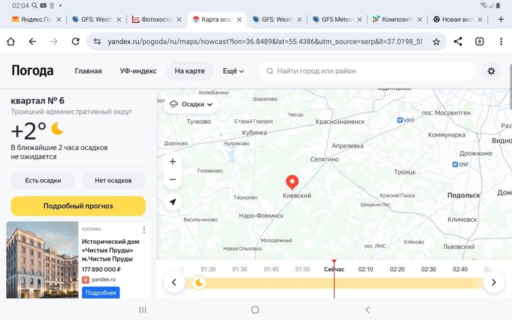Select the "Нет осадков" feedback option
This screenshot has width=512, height=320.
pyautogui.click(x=113, y=180)
